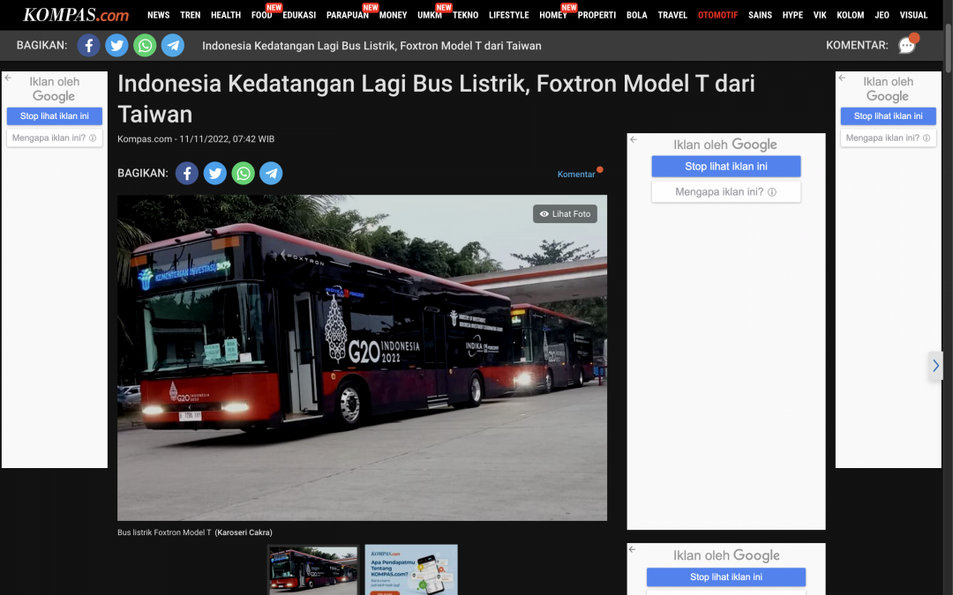Open the TREN menu
Screen dimensions: 953x595
[x=191, y=15]
